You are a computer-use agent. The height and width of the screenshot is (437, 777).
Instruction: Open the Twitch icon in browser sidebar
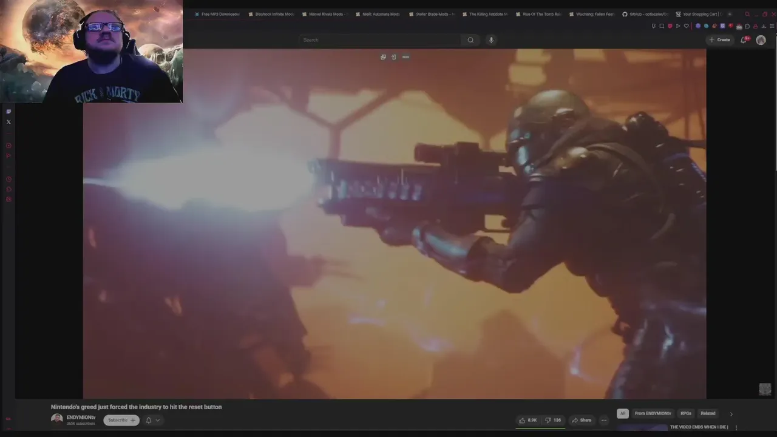[x=8, y=112]
